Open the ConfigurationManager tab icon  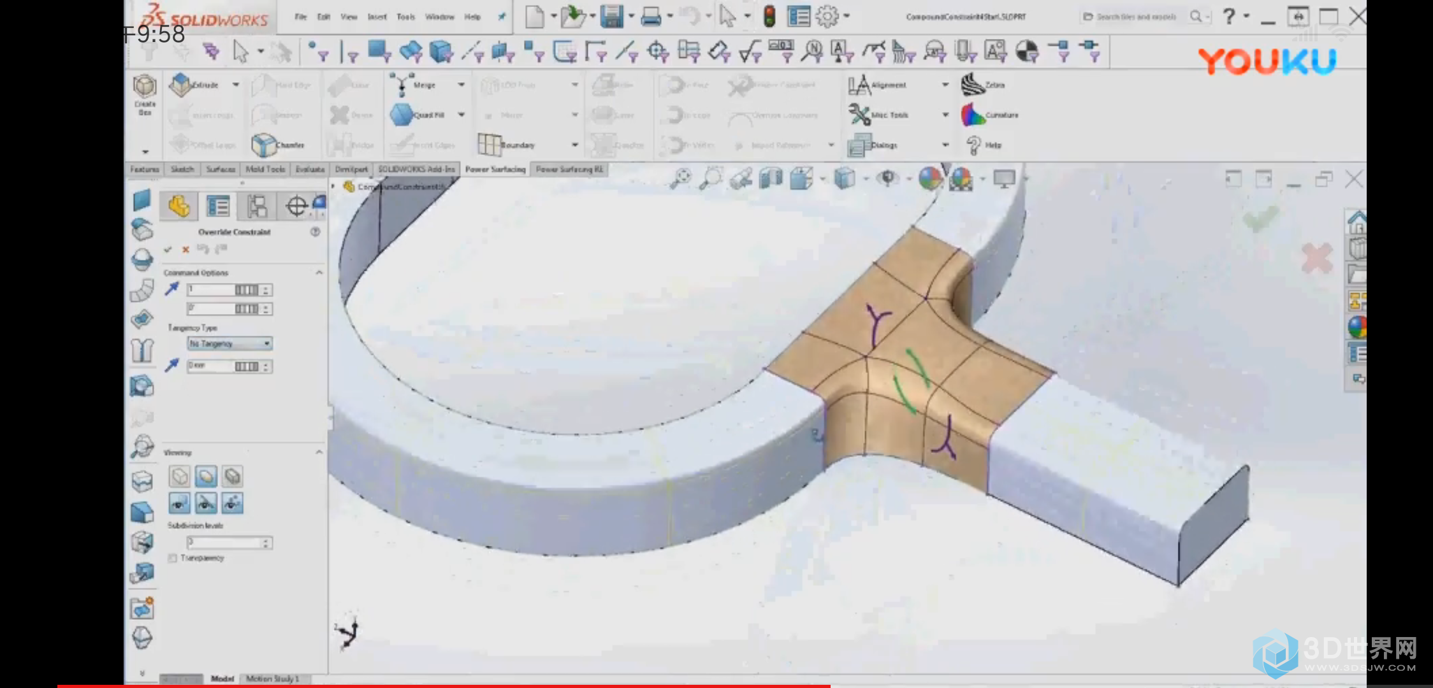[x=257, y=206]
